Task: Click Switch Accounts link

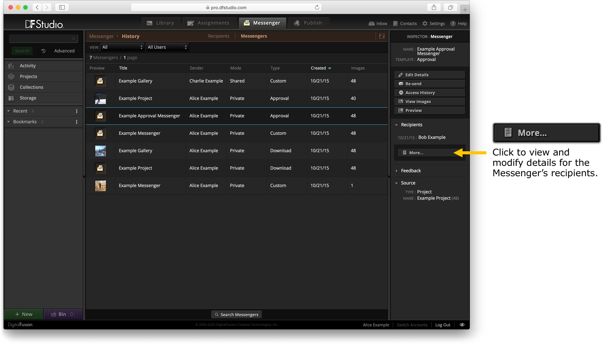Action: pos(412,325)
